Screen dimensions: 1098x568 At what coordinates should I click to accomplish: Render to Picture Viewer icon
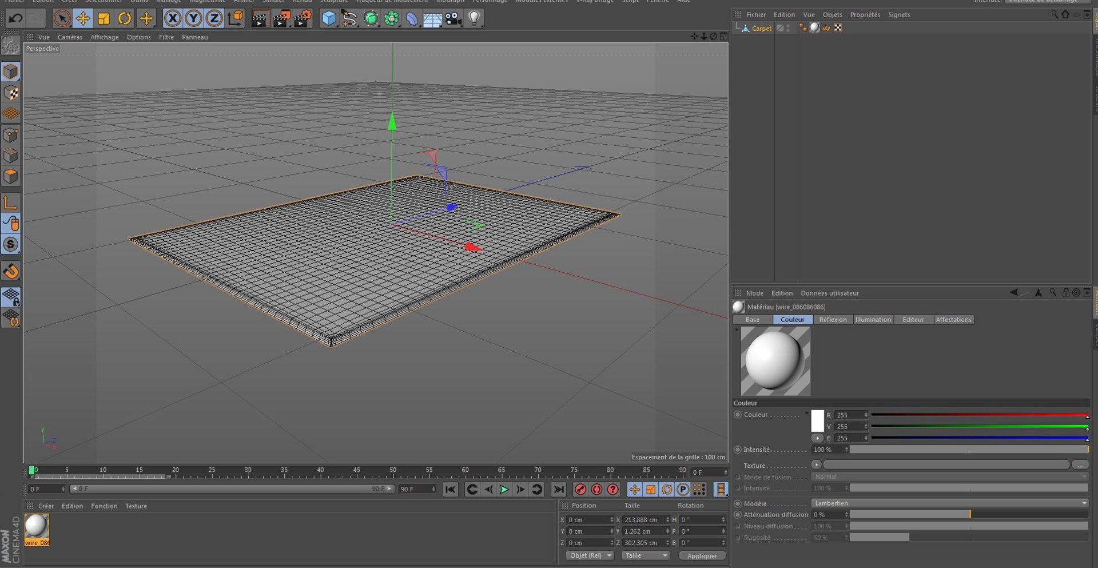tap(281, 18)
